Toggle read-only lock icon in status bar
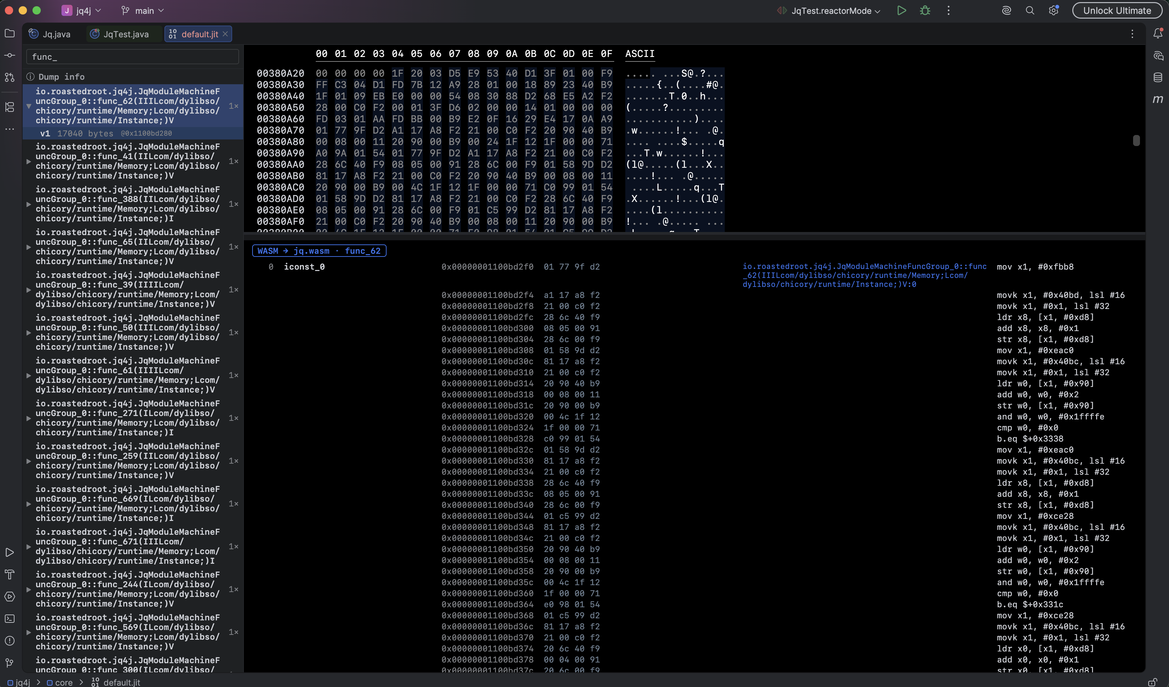The width and height of the screenshot is (1169, 687). [x=1153, y=682]
